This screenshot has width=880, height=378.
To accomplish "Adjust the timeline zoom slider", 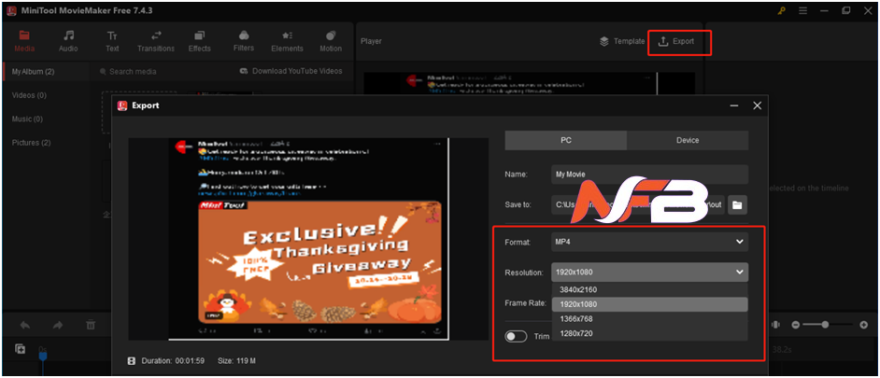I will point(825,325).
